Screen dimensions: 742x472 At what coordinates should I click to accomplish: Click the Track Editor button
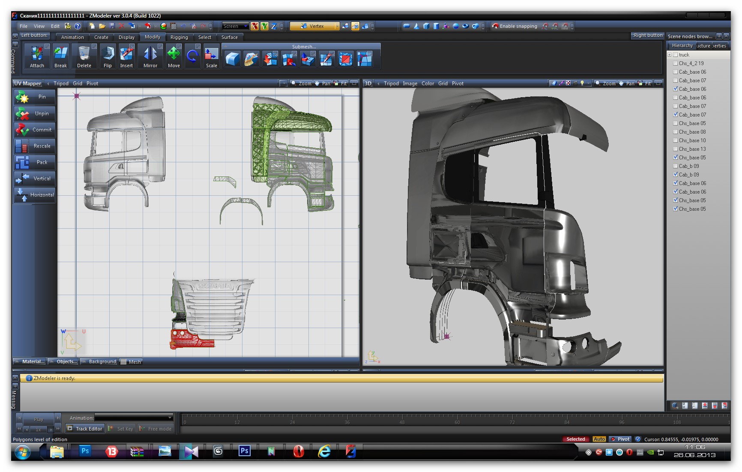[x=85, y=428]
